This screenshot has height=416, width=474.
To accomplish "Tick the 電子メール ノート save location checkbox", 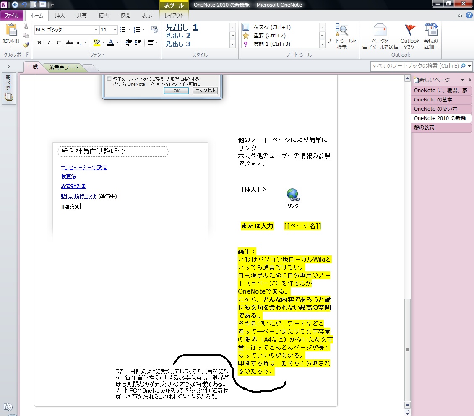I will [x=109, y=78].
